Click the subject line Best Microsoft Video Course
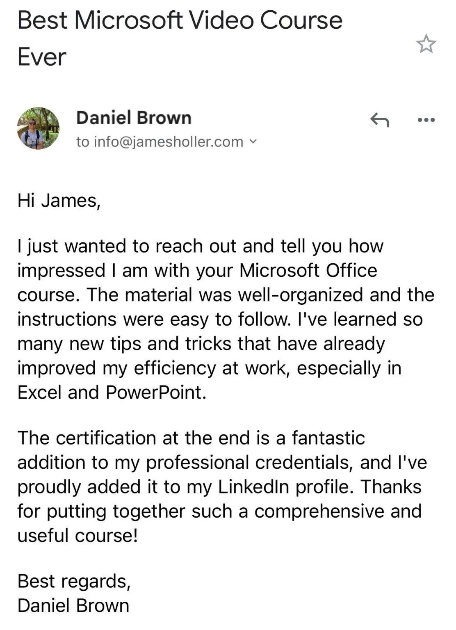456x630 pixels. coord(180,20)
